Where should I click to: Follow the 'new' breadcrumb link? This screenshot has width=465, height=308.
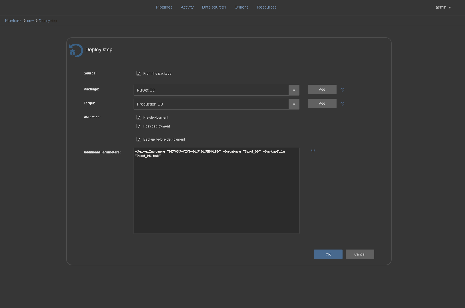tap(30, 21)
